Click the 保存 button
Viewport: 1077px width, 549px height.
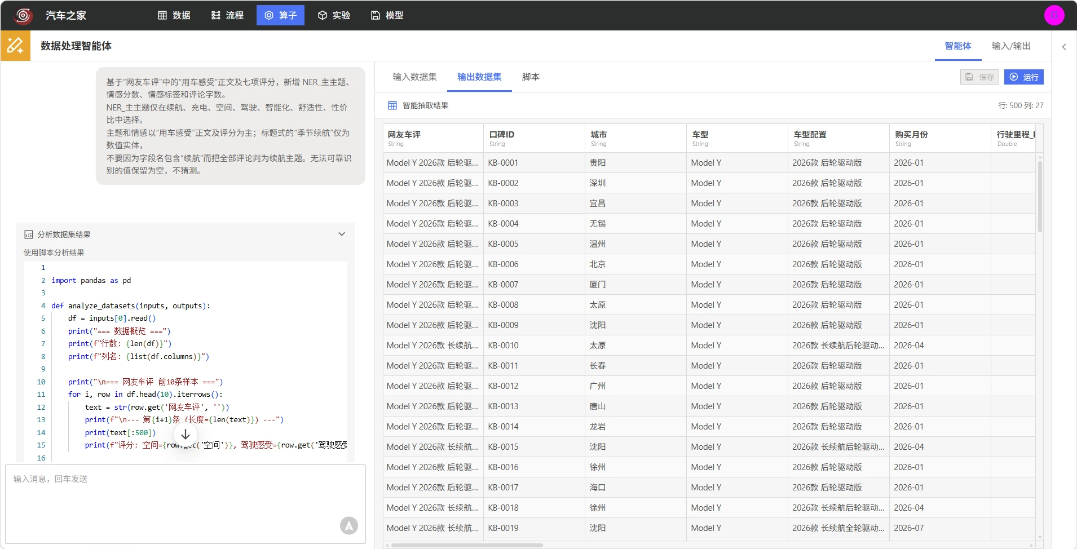click(979, 77)
